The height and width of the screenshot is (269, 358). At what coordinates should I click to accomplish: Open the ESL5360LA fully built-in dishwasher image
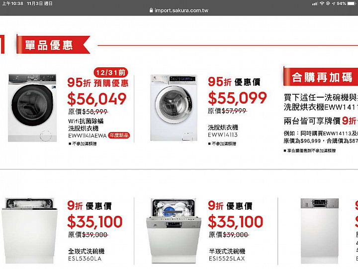[29, 231]
